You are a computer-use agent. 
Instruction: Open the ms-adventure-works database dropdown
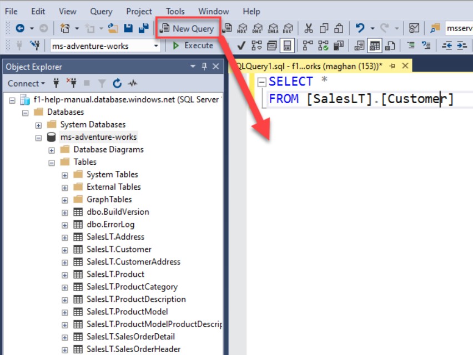point(156,46)
